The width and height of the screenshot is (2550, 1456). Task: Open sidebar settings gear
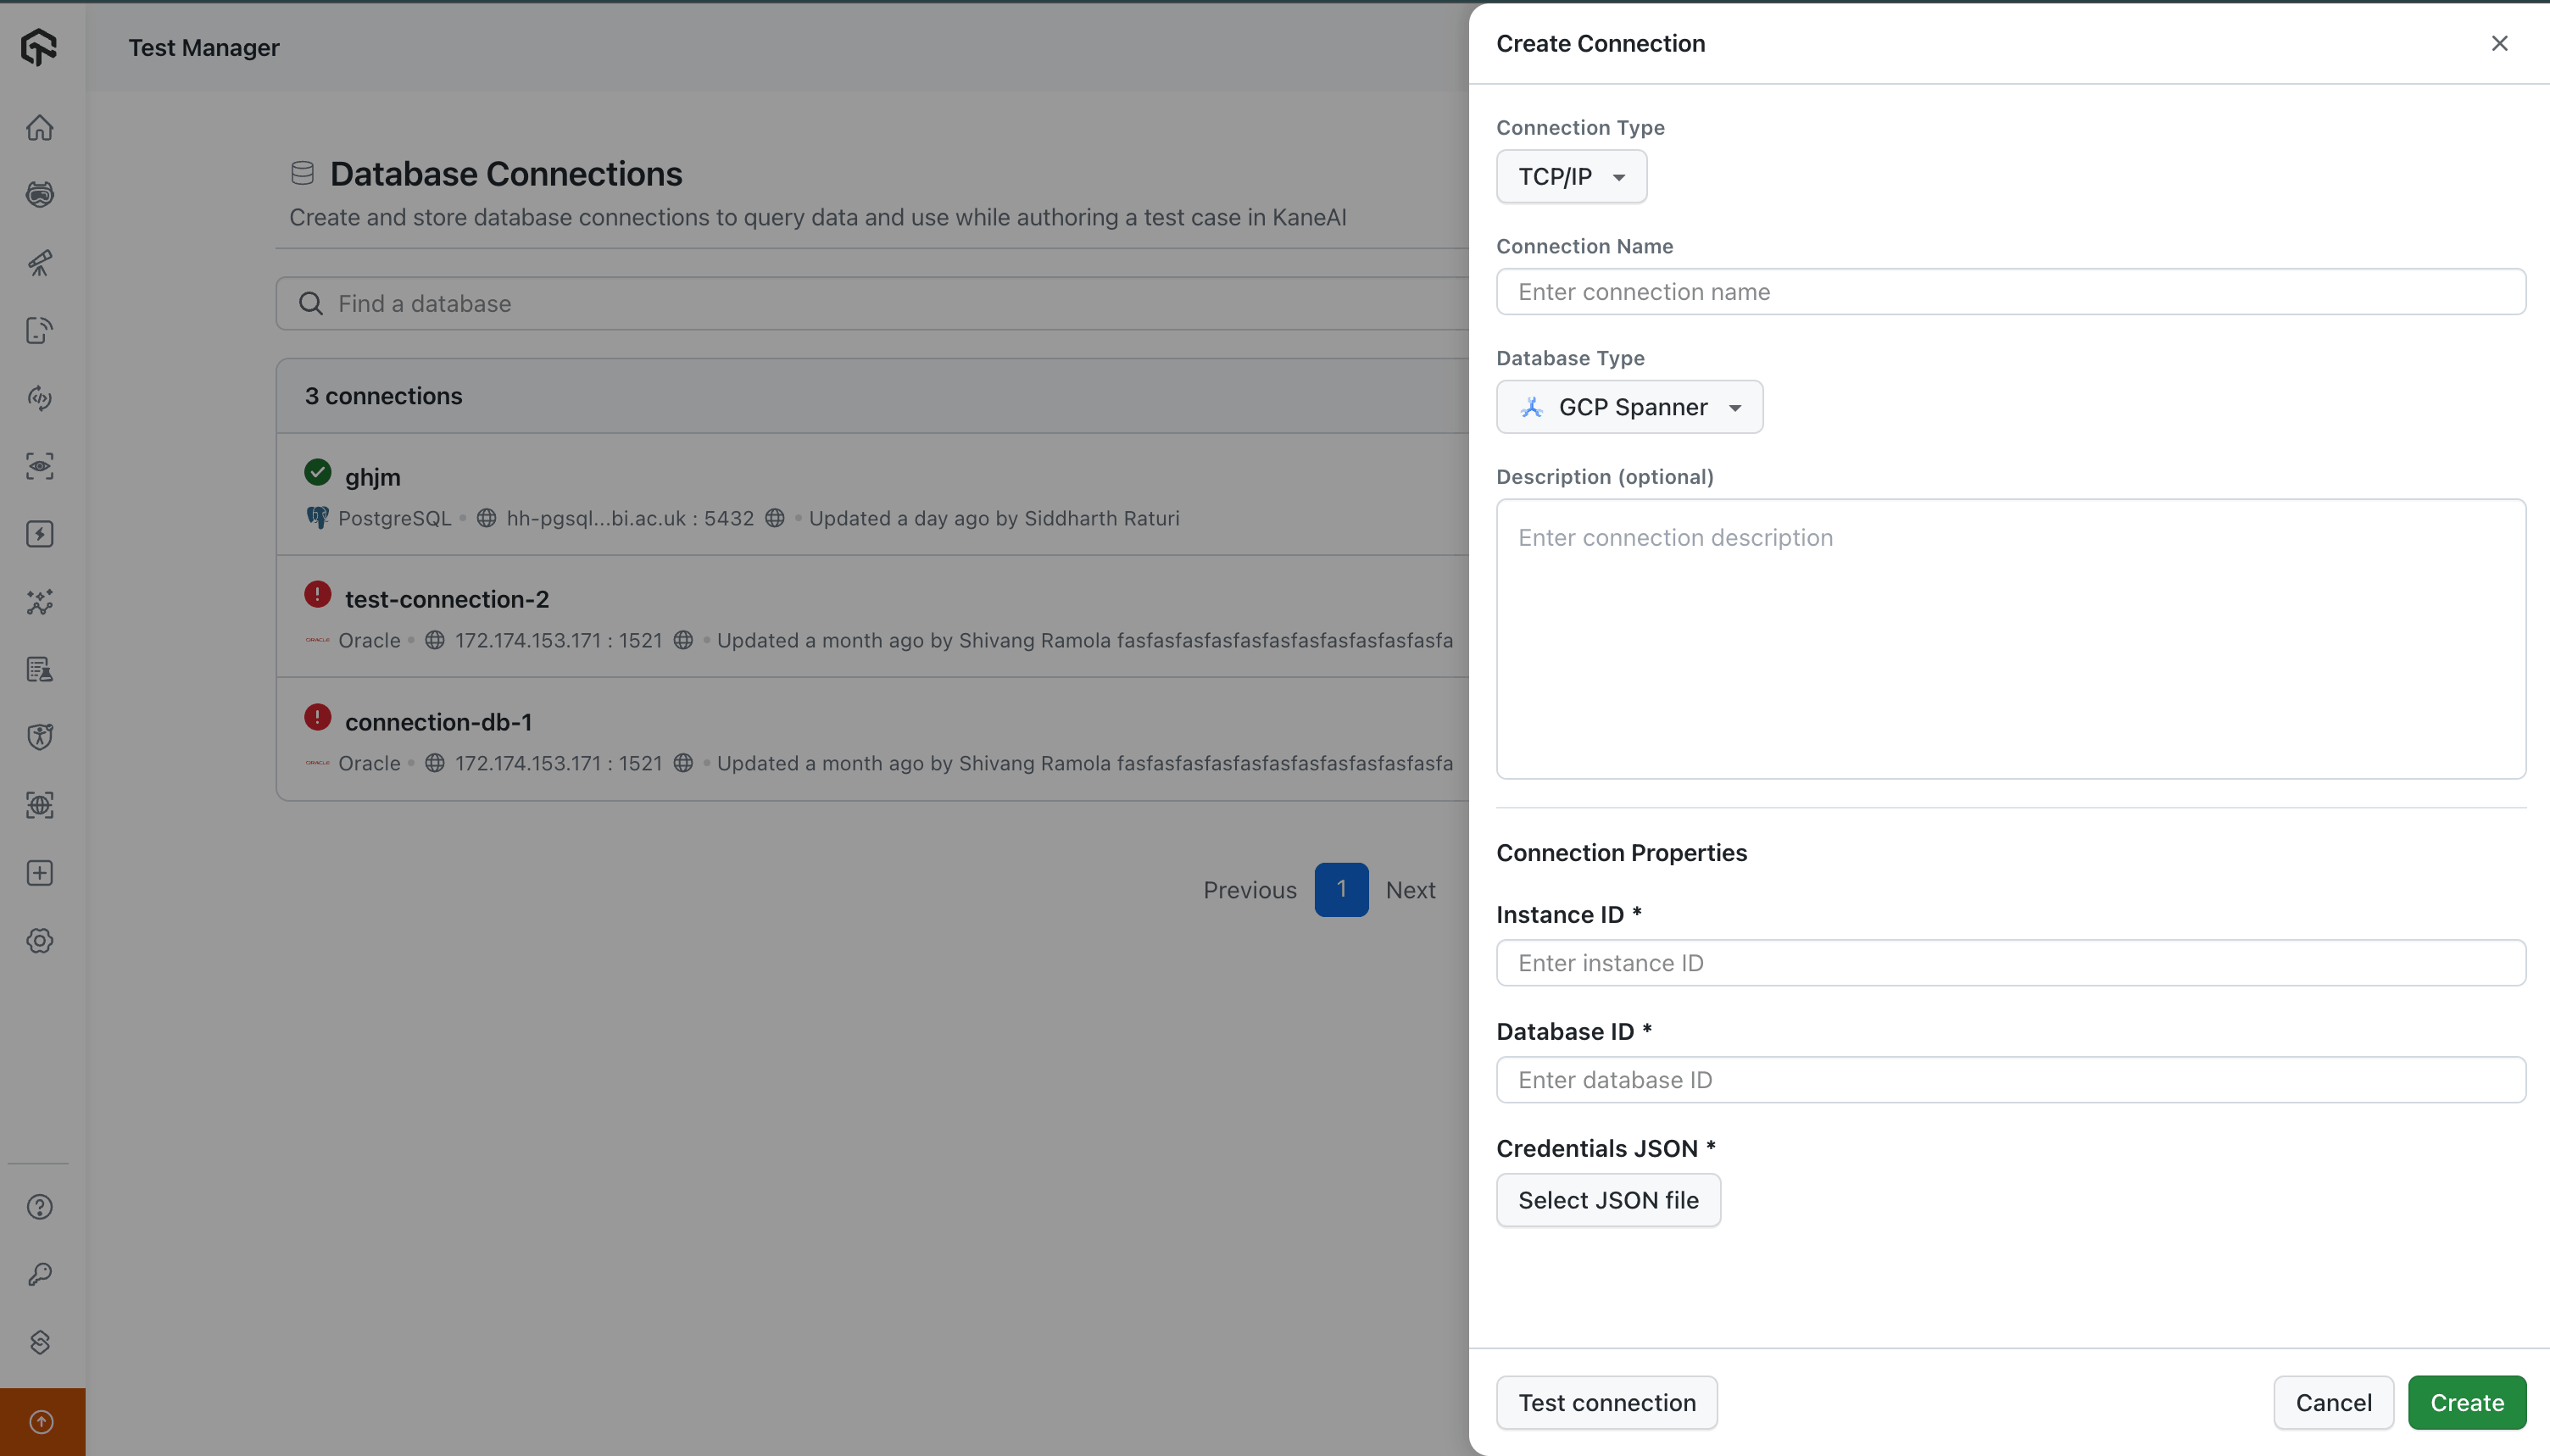tap(39, 940)
